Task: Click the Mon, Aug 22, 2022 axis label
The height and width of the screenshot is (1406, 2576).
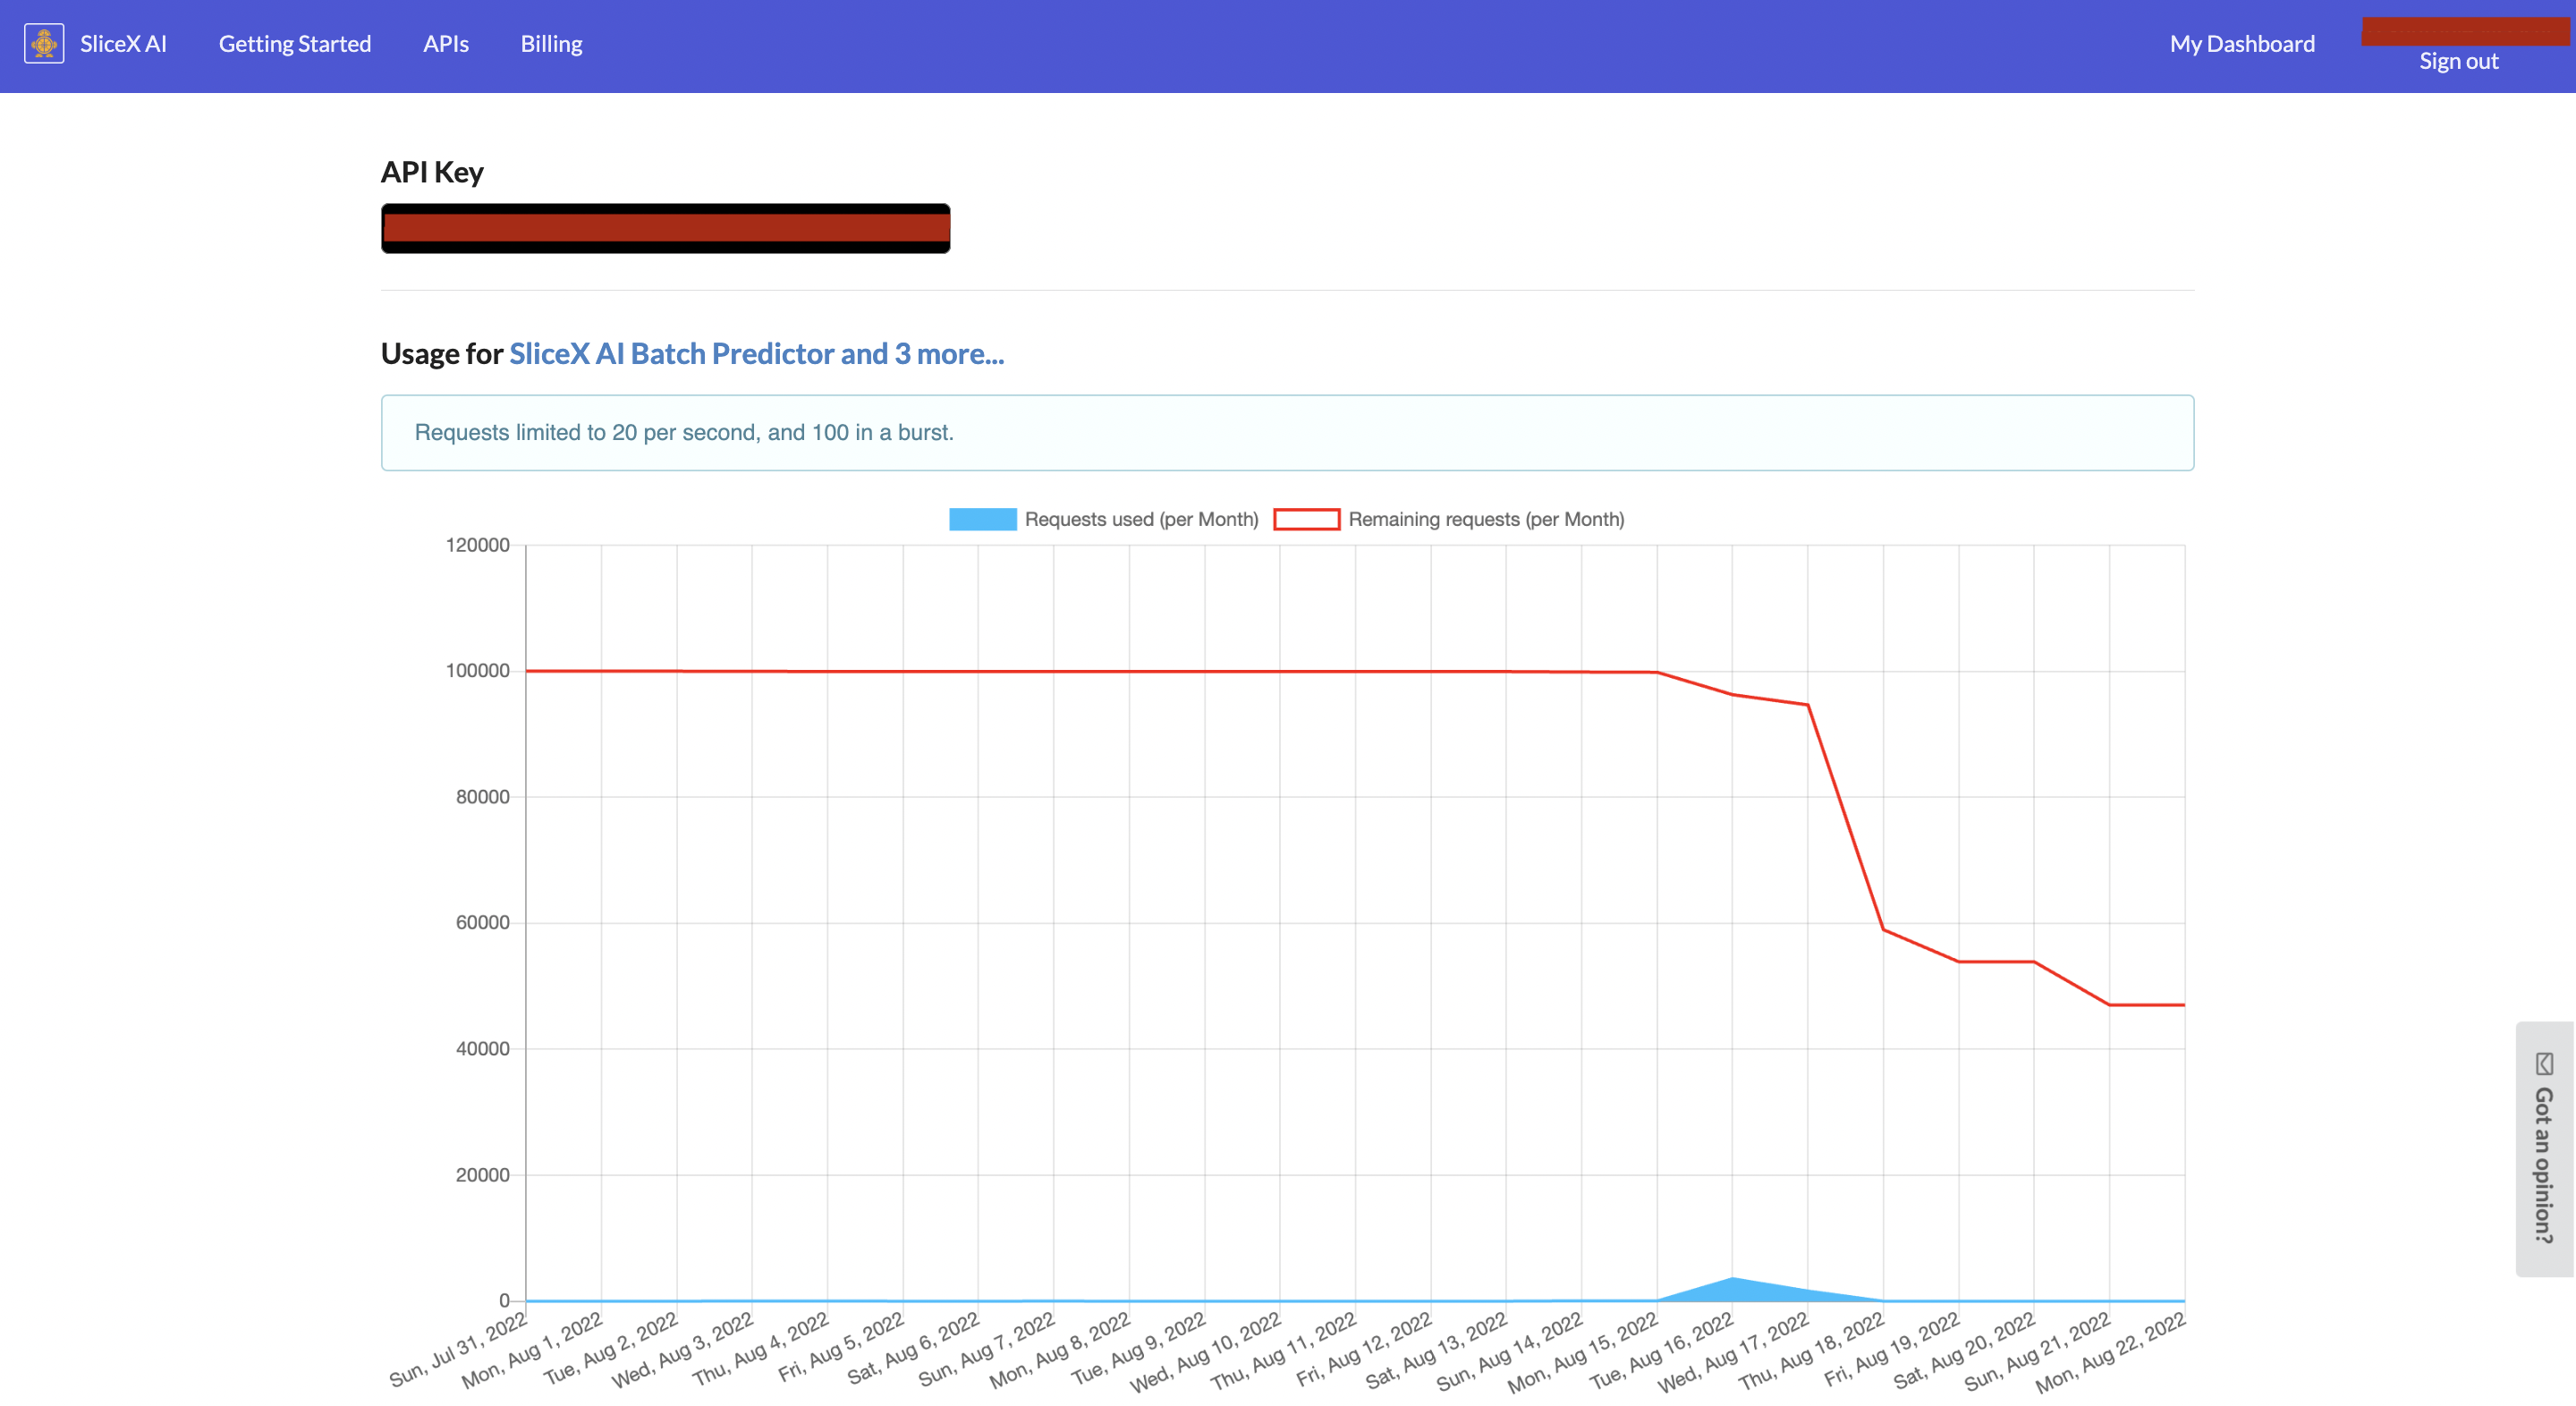Action: 2111,1352
